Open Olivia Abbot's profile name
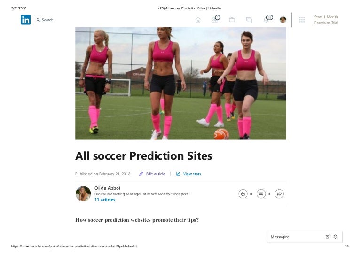The height and width of the screenshot is (255, 361). 107,188
